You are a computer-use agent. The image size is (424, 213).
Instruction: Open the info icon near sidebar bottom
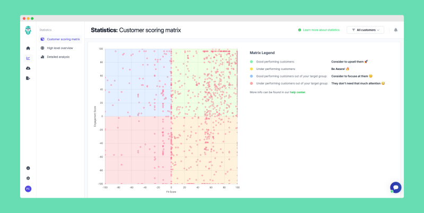(28, 168)
